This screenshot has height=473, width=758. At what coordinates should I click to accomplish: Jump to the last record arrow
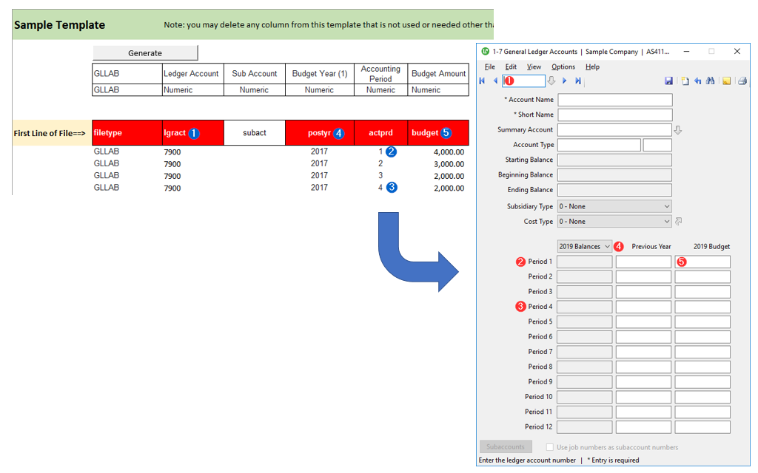click(578, 81)
